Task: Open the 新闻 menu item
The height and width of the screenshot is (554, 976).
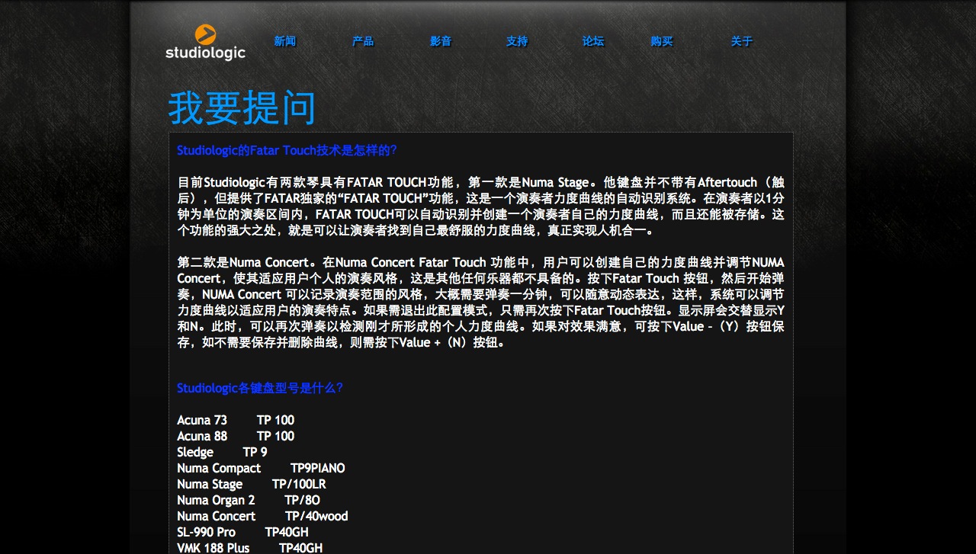Action: pos(285,41)
